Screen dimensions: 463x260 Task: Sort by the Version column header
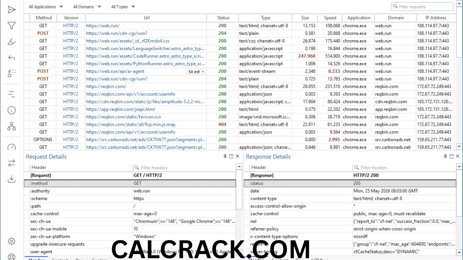point(71,18)
